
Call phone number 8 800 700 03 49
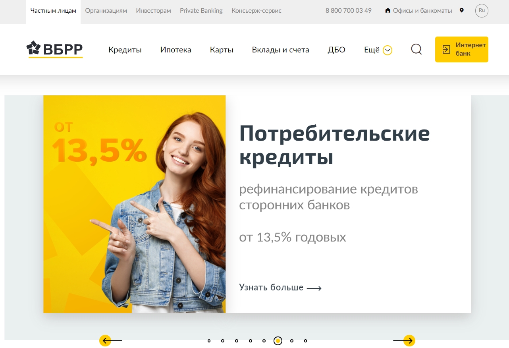pos(349,11)
